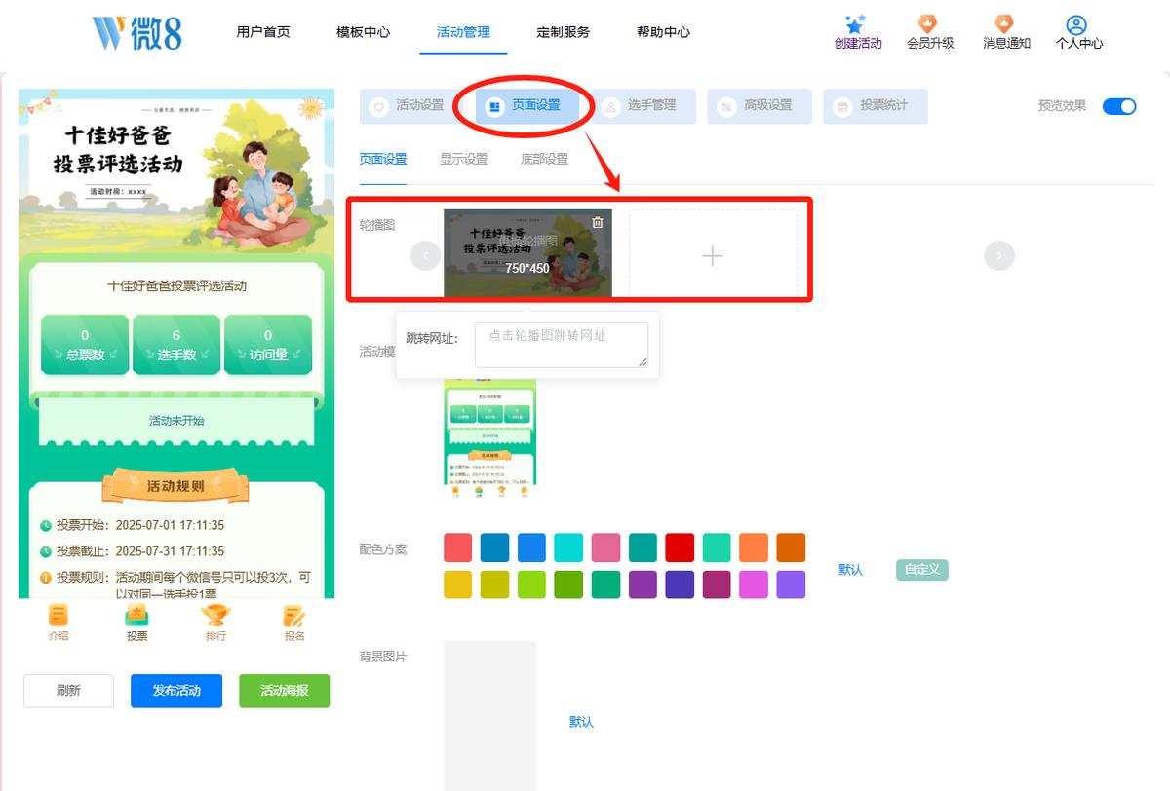Open 帮助中心 in top navigation

663,32
